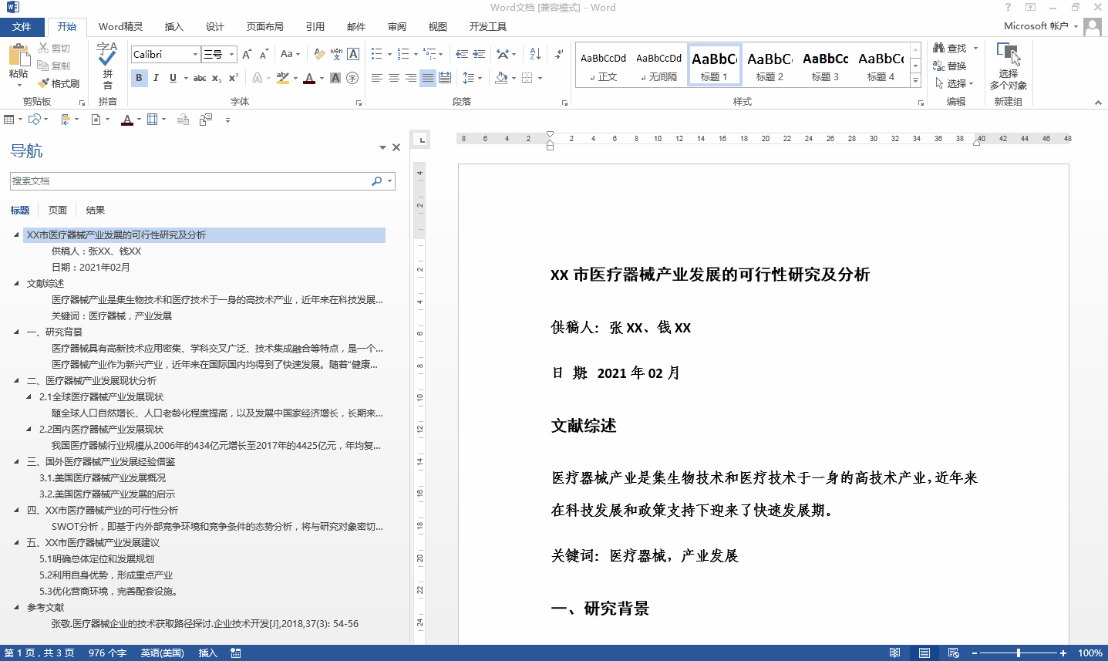Select center alignment in paragraph group

click(394, 77)
